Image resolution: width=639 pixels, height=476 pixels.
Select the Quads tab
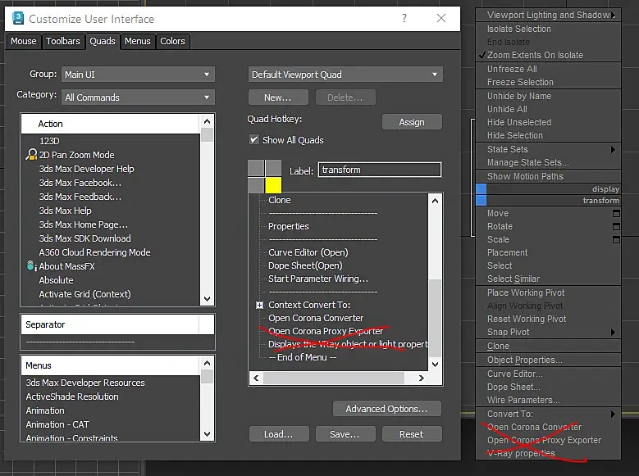pos(103,41)
